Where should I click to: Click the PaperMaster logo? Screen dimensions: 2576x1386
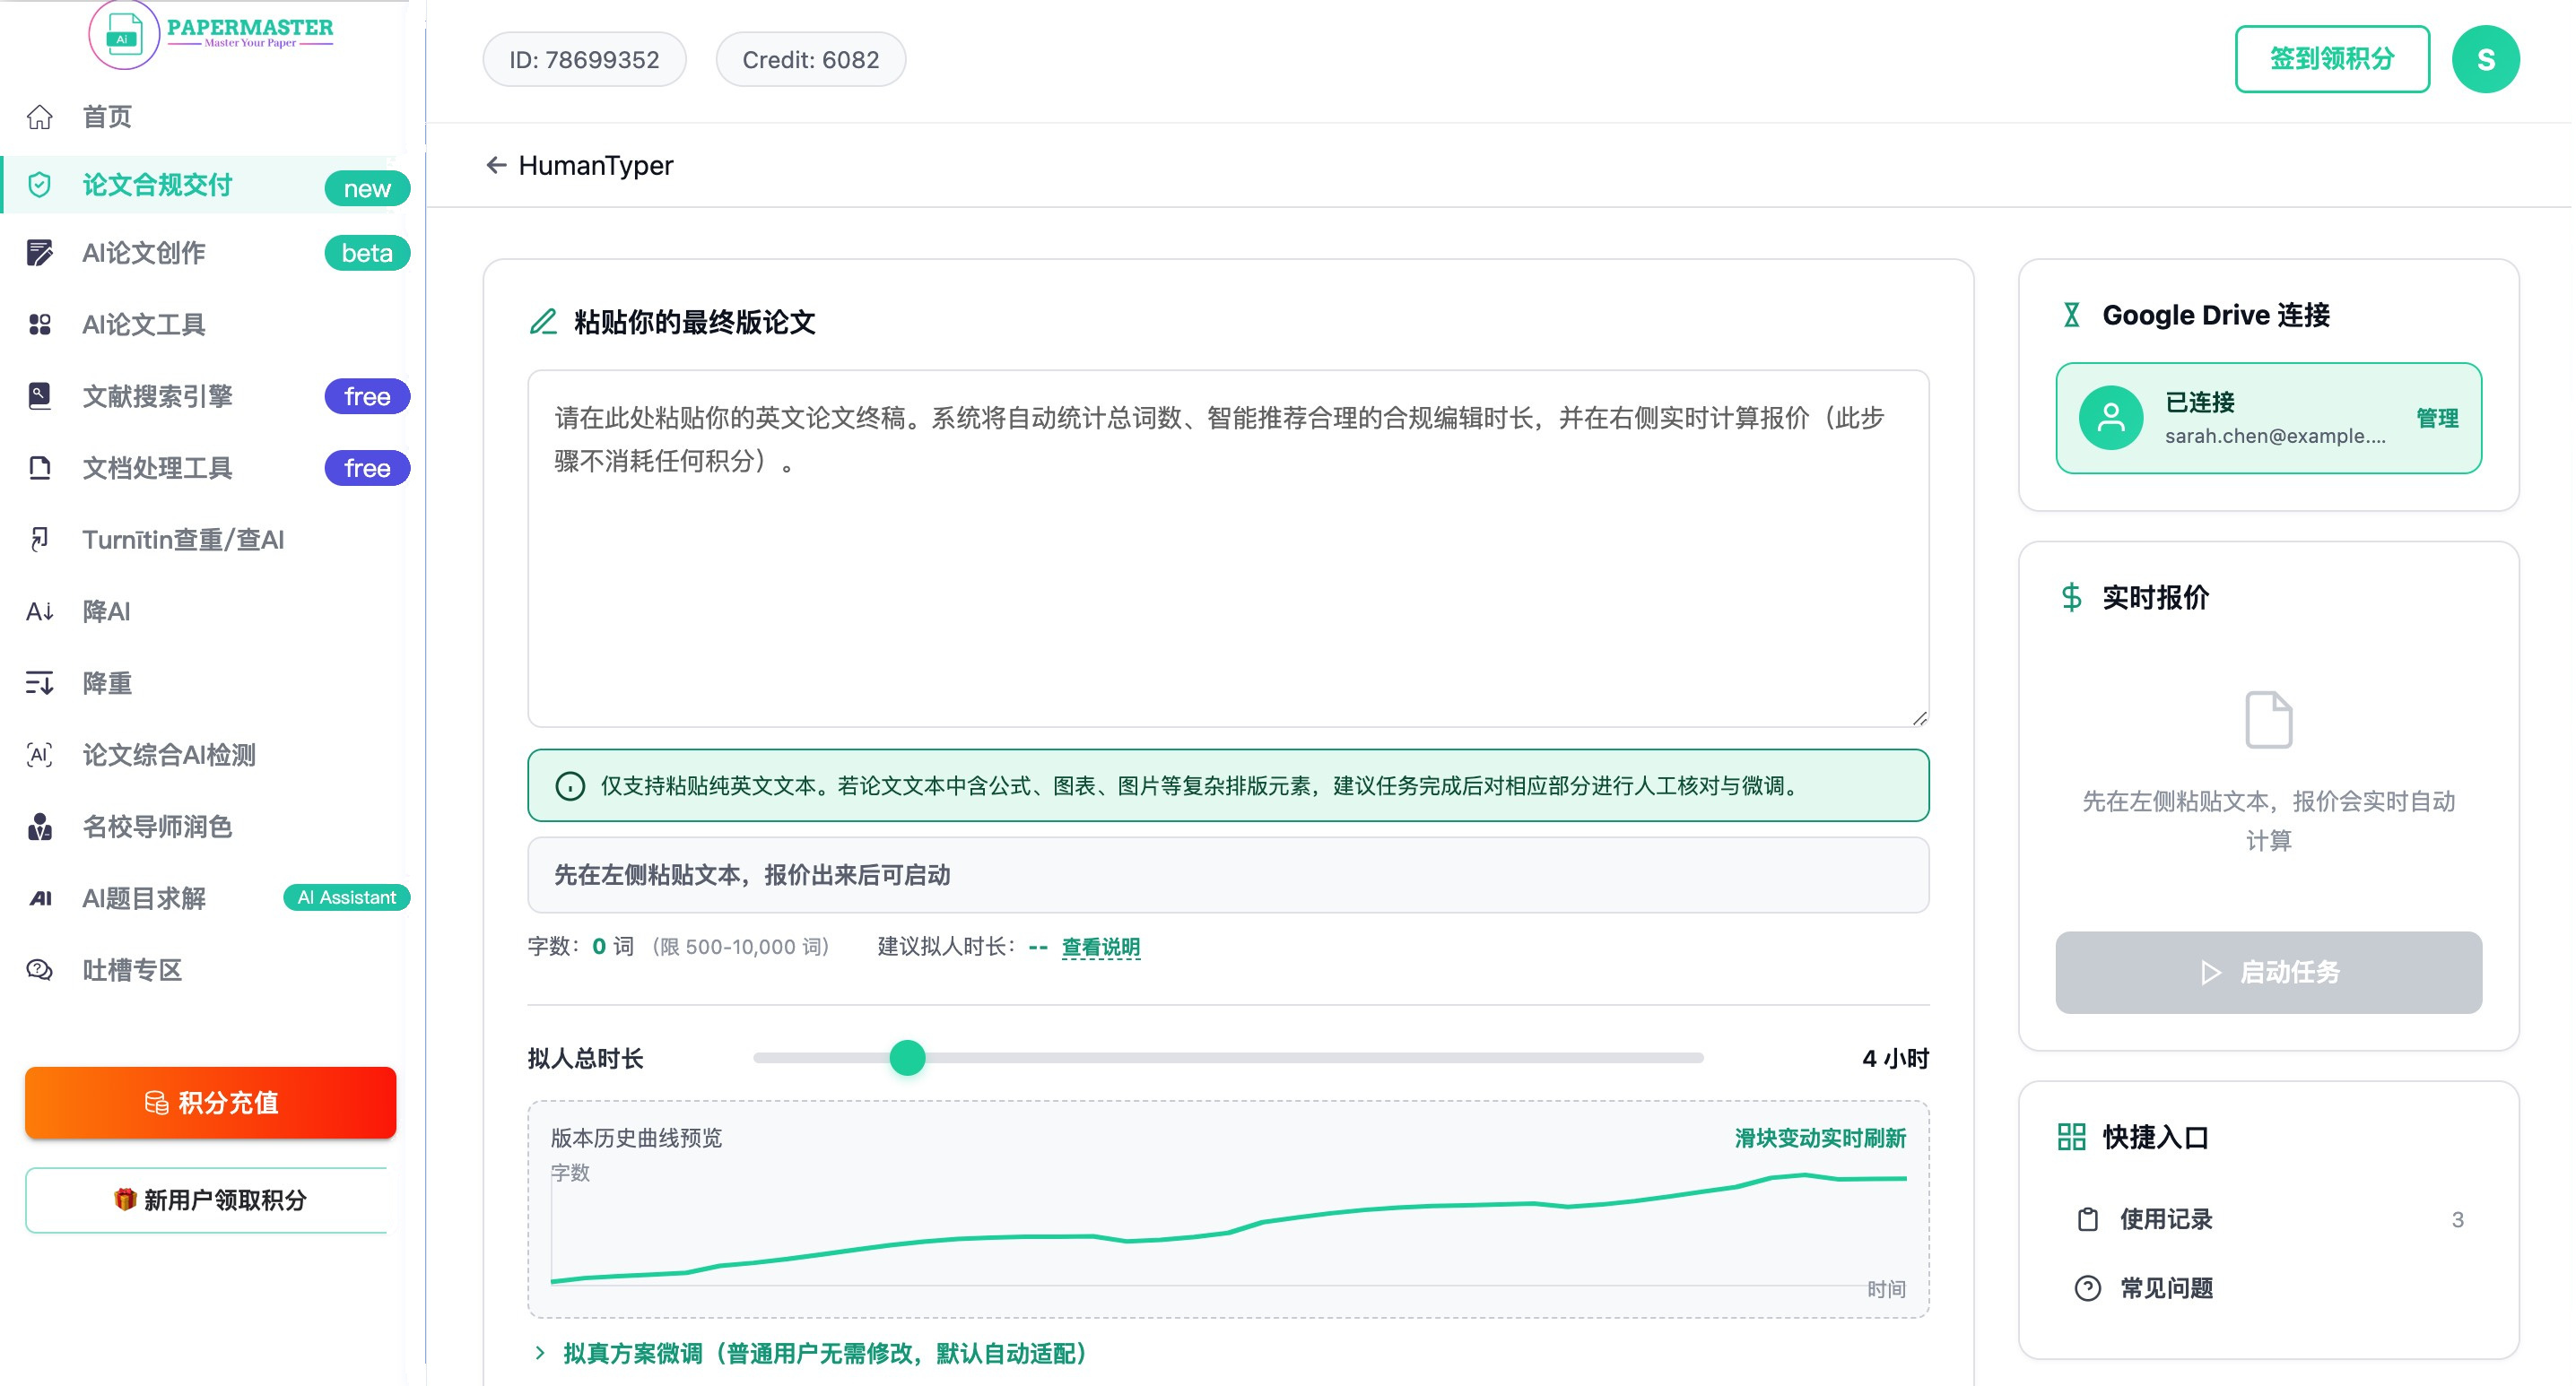tap(211, 34)
